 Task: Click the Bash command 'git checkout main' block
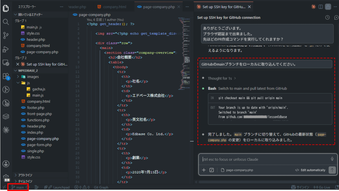click(x=270, y=98)
